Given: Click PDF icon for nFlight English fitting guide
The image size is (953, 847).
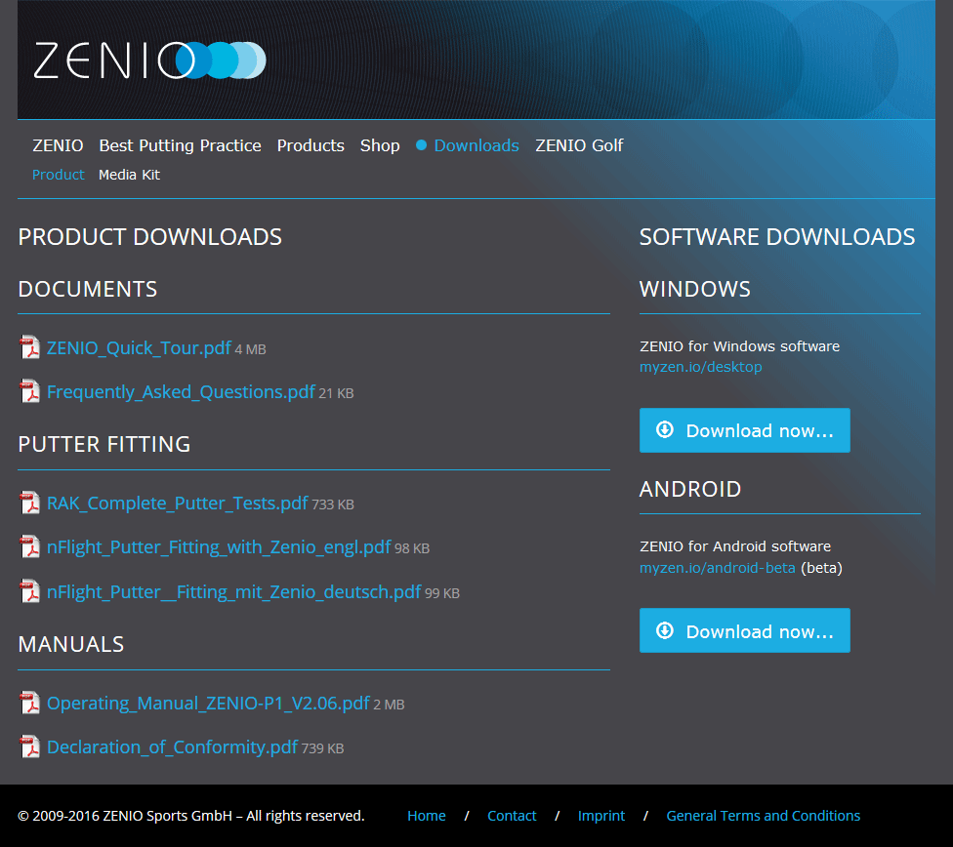Looking at the screenshot, I should [x=30, y=547].
